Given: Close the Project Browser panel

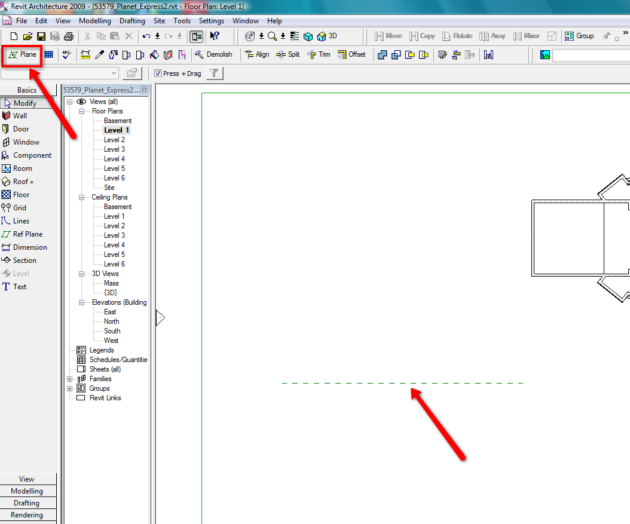Looking at the screenshot, I should [x=144, y=90].
